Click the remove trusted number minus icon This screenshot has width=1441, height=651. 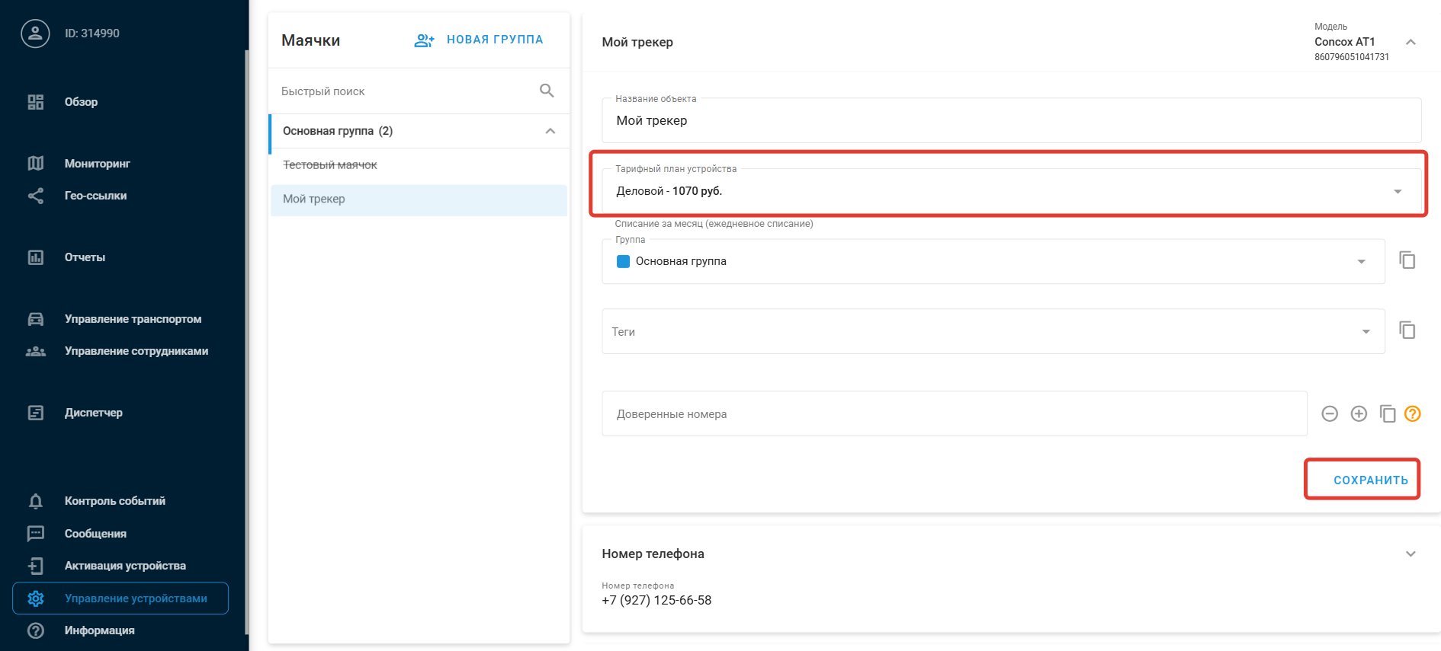[1330, 413]
